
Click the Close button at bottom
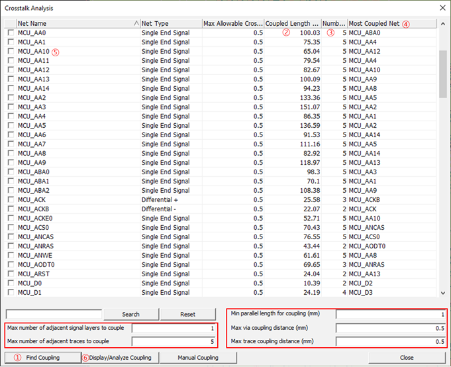407,358
